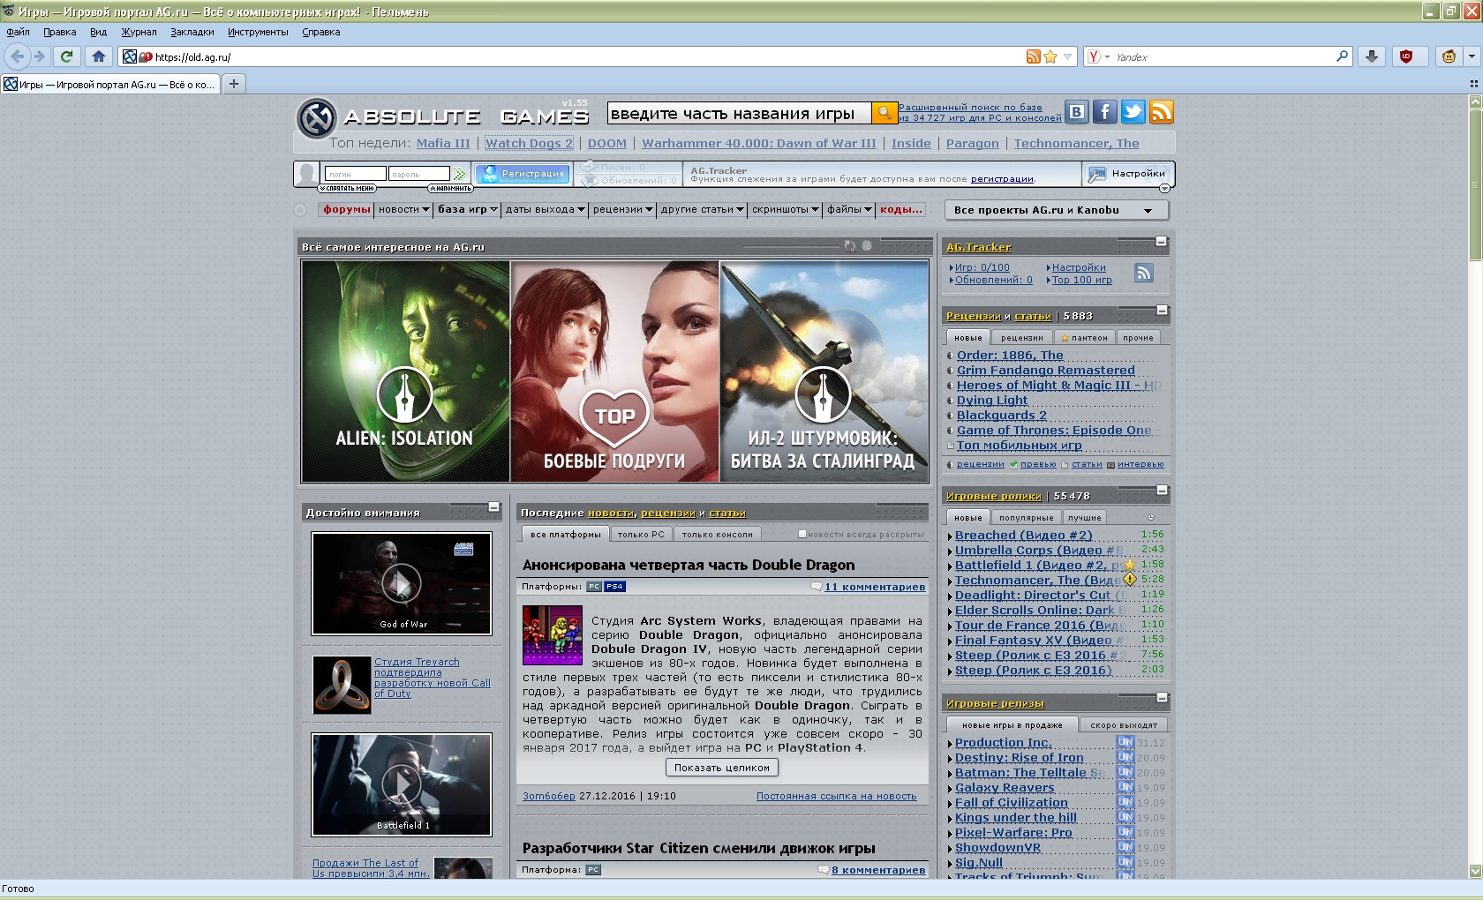Image resolution: width=1483 pixels, height=900 pixels.
Task: Expand the 'другие статьи' dropdown menu
Action: click(703, 210)
